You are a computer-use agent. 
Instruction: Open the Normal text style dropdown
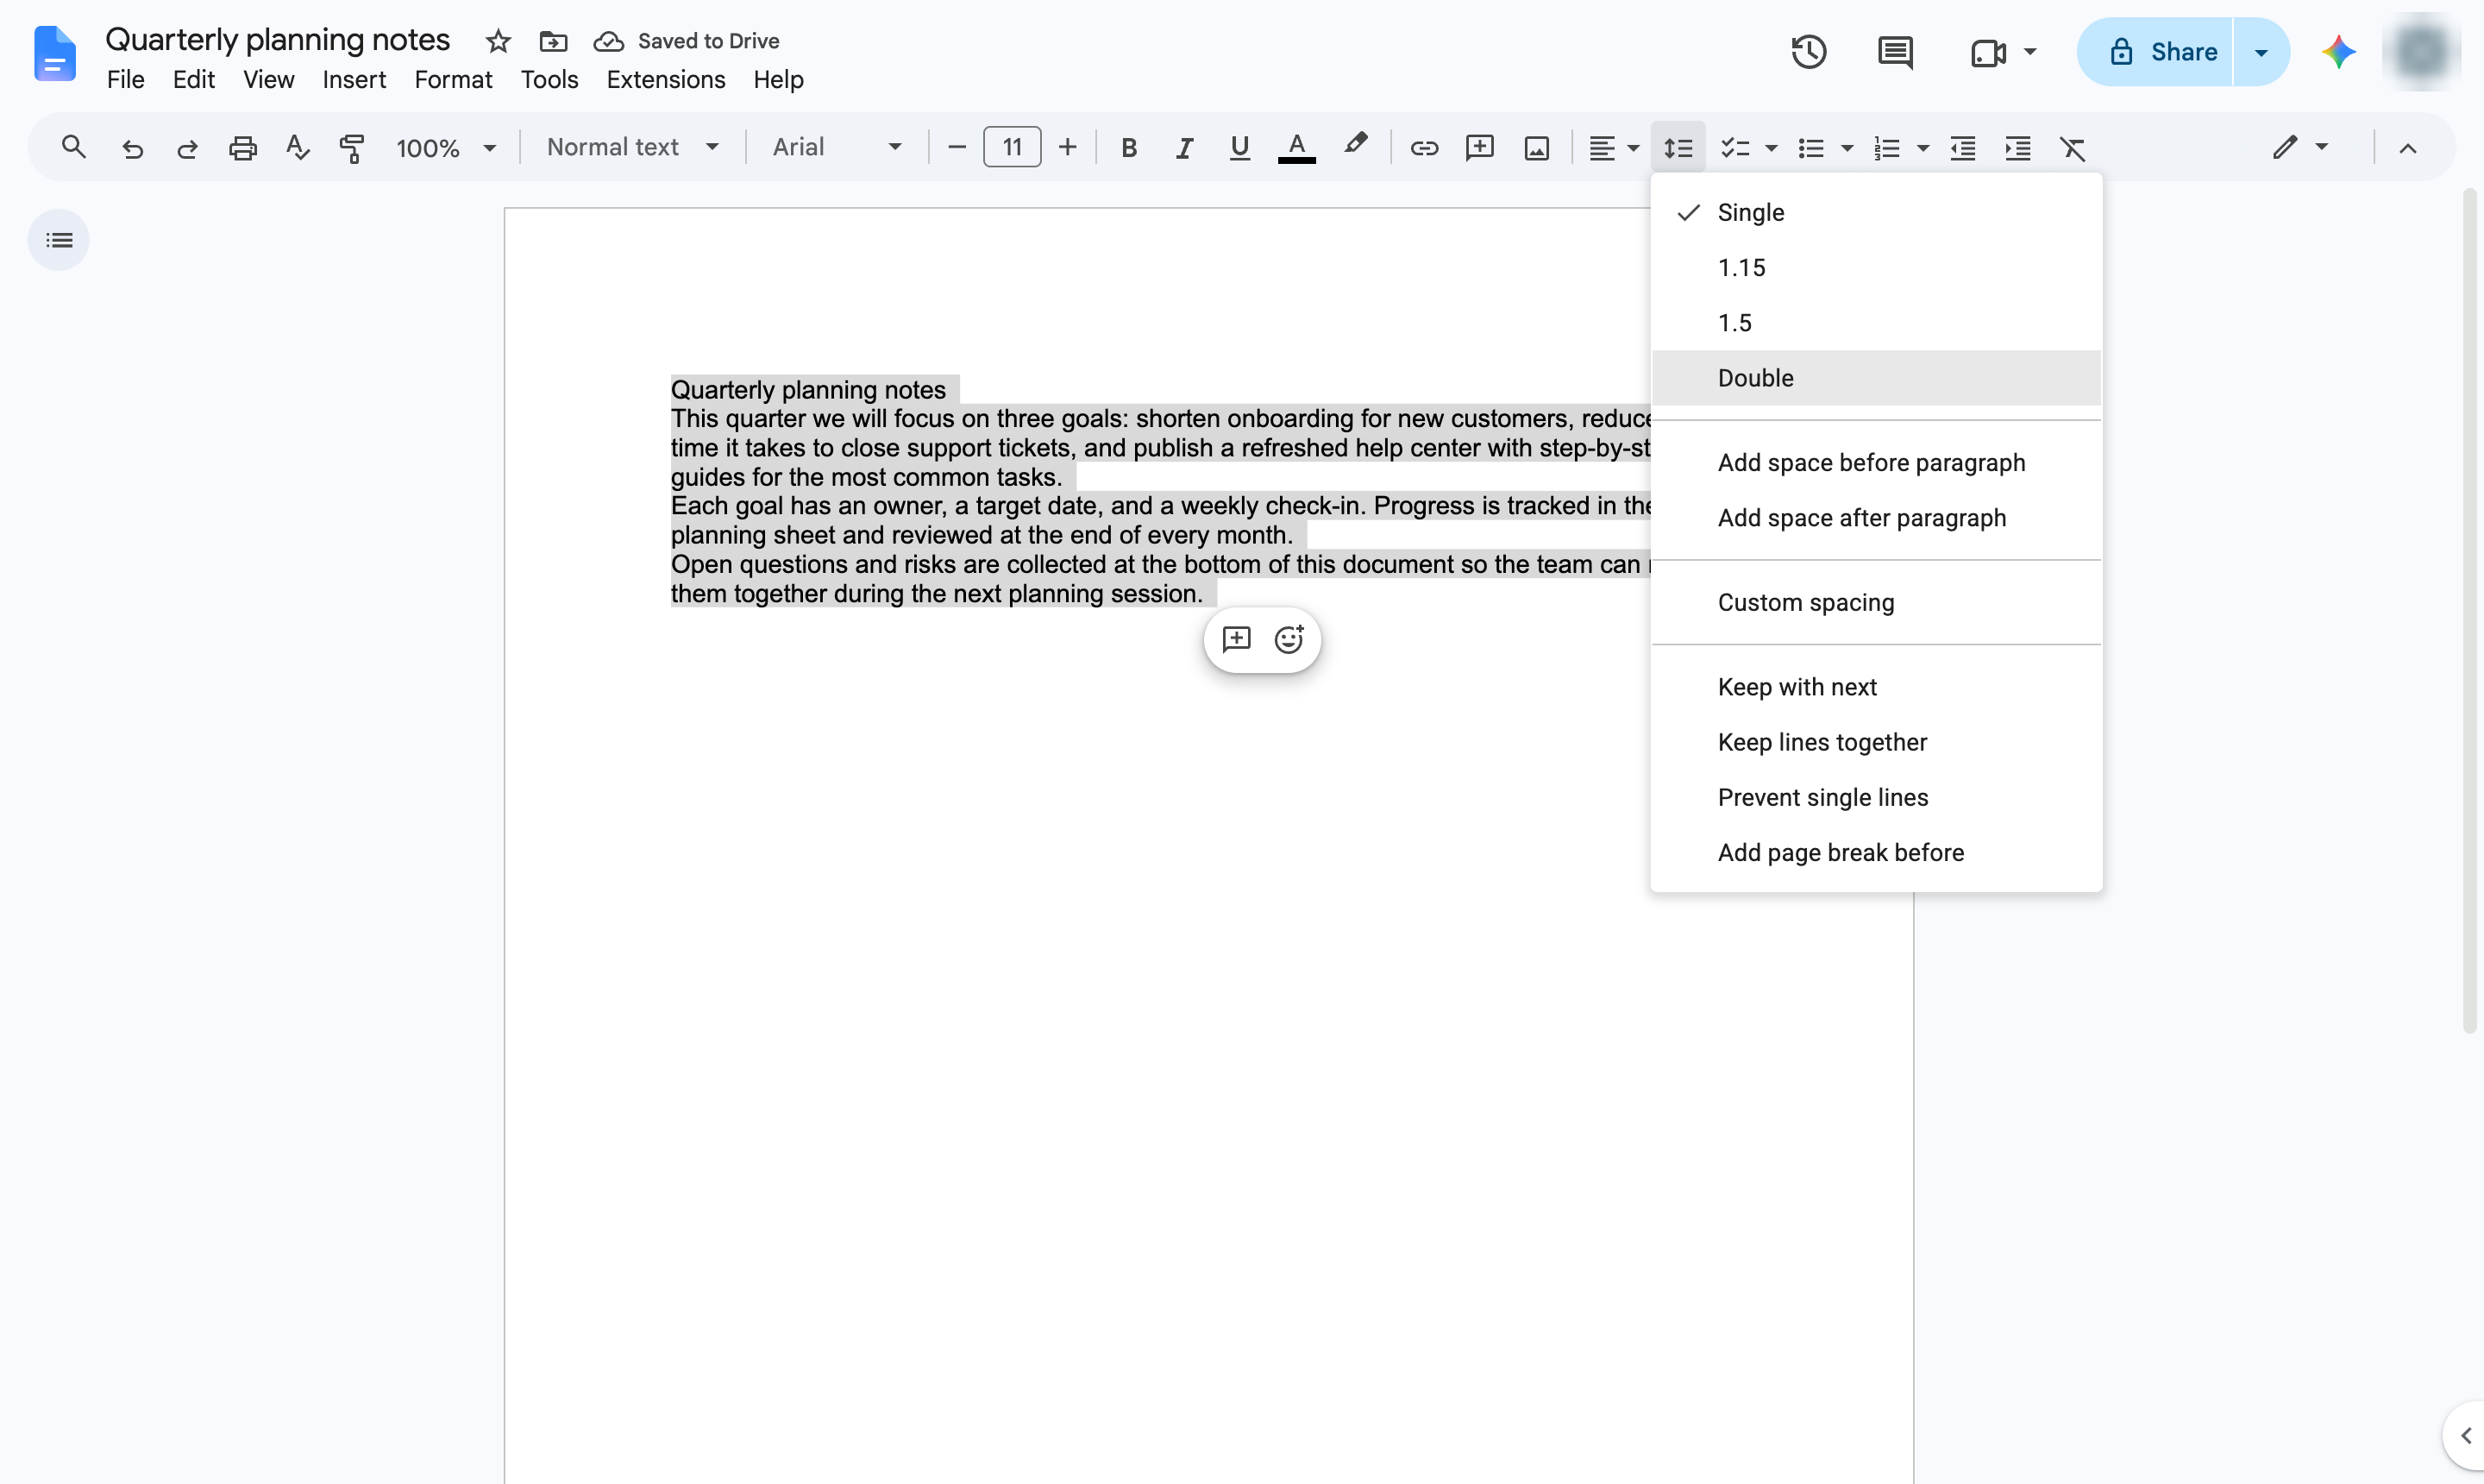coord(633,148)
